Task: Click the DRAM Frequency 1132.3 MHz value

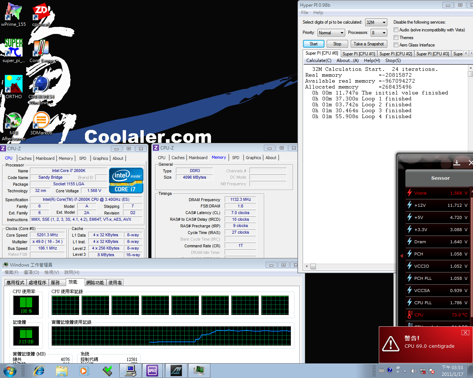Action: point(241,200)
